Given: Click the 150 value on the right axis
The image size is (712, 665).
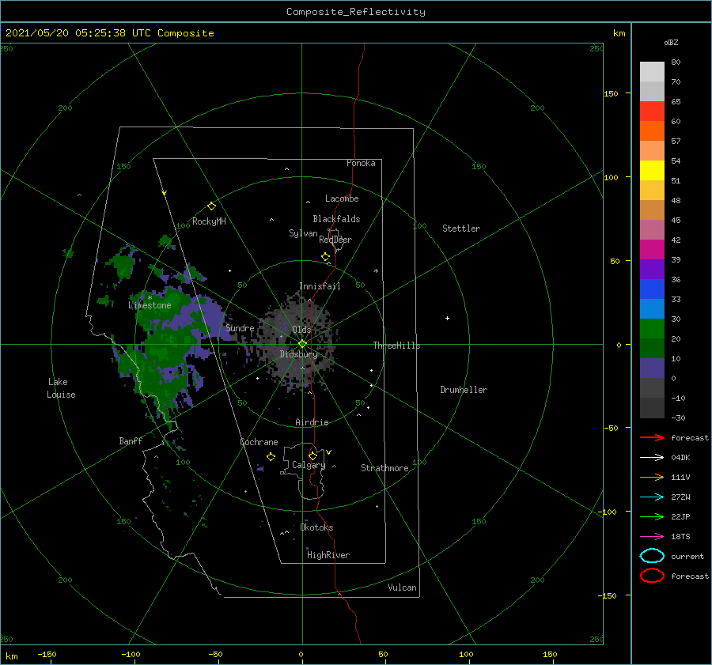Looking at the screenshot, I should tap(611, 93).
